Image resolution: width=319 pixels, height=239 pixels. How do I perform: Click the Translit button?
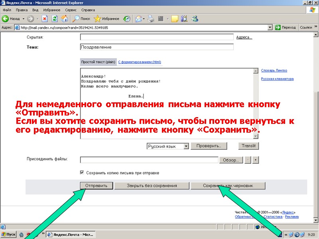click(x=248, y=146)
